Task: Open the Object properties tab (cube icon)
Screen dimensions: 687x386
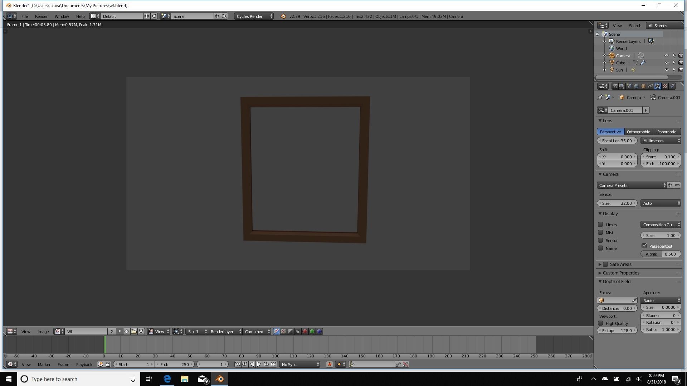Action: pyautogui.click(x=643, y=86)
